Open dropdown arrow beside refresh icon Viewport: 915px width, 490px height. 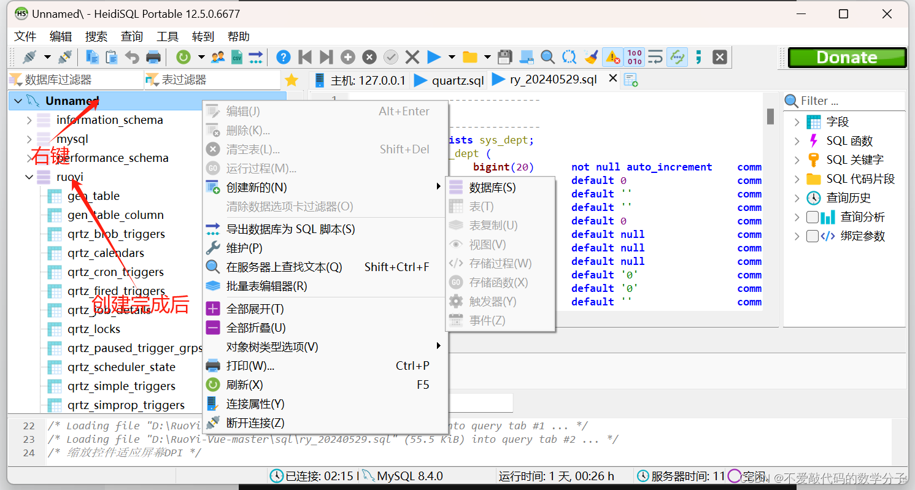click(201, 57)
